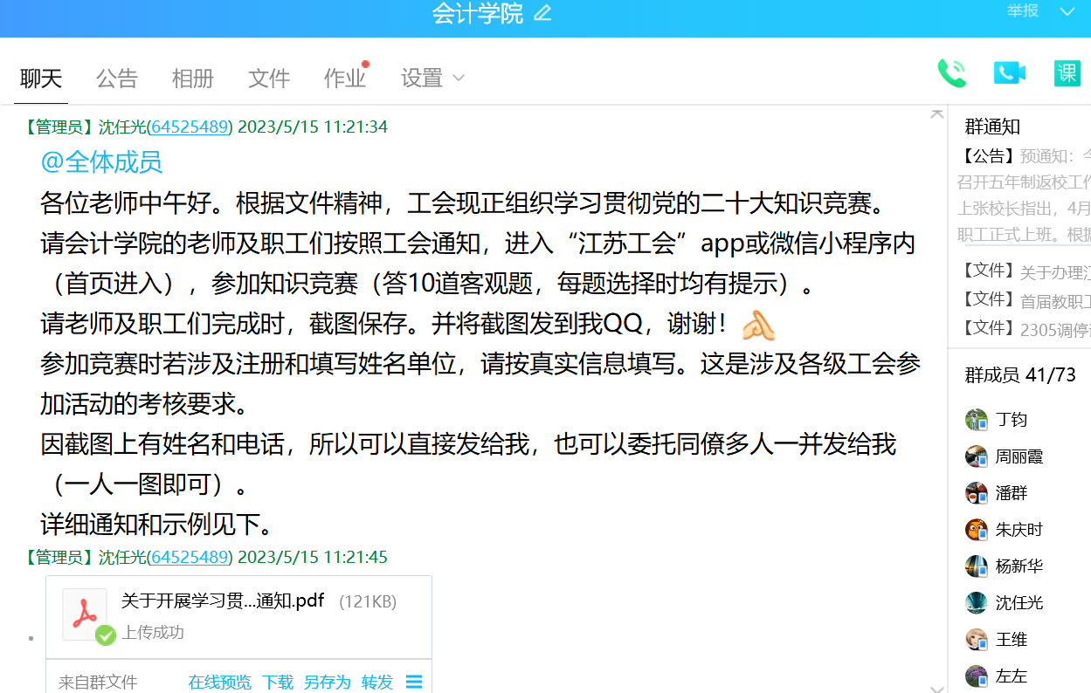Image resolution: width=1091 pixels, height=693 pixels.
Task: Start a group voice call
Action: coord(951,73)
